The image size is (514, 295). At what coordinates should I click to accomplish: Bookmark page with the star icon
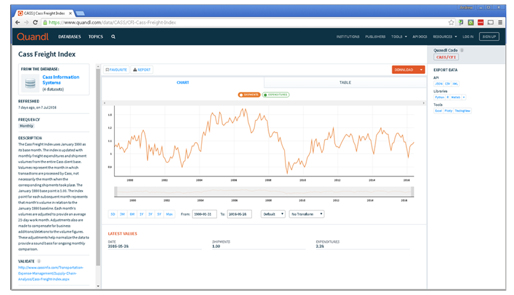point(452,22)
